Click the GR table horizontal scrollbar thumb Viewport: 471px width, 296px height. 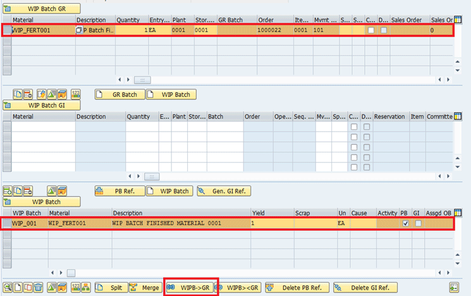point(145,80)
